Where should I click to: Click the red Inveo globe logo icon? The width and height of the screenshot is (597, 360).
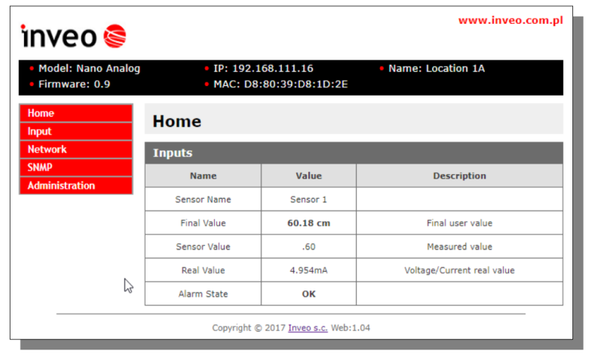(116, 36)
